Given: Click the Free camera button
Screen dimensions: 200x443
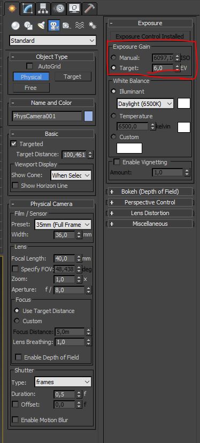Looking at the screenshot, I should coord(31,88).
